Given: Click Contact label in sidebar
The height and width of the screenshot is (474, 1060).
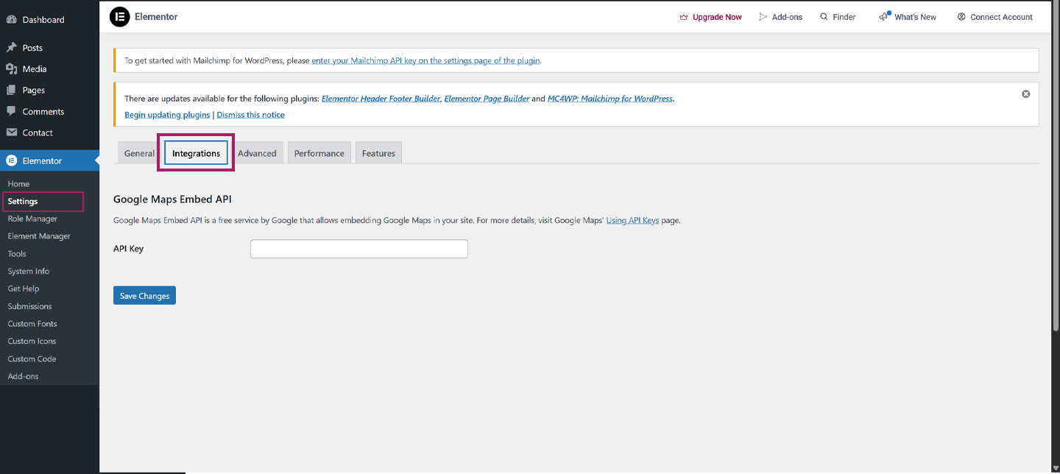Looking at the screenshot, I should (x=38, y=133).
